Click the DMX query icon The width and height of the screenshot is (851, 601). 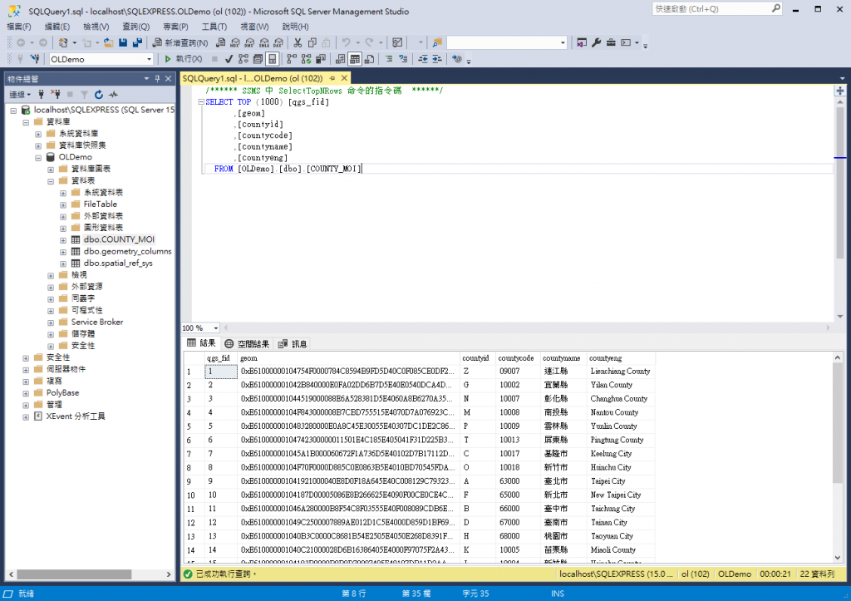pyautogui.click(x=249, y=42)
